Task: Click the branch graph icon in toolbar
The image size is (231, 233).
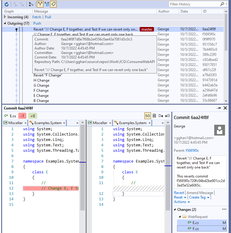Action: 31,4
